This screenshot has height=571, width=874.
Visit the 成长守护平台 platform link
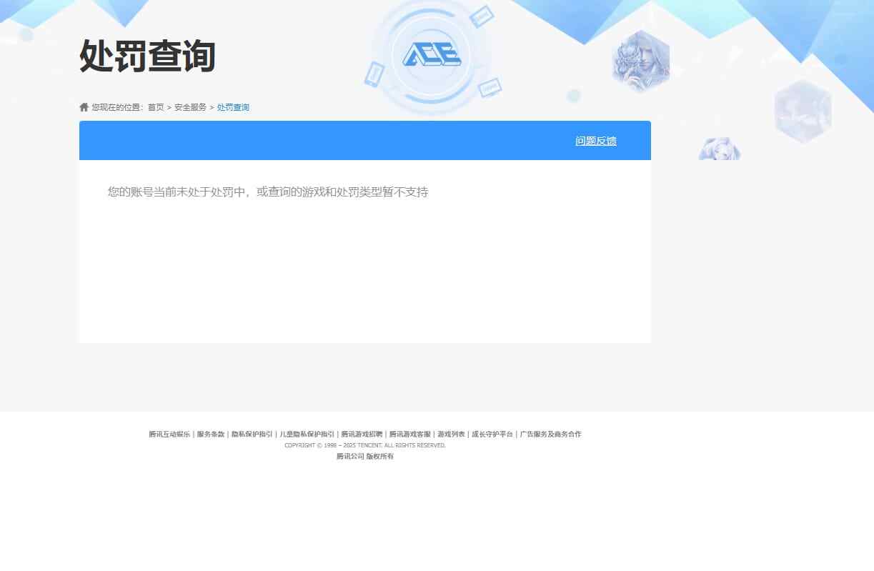tap(492, 434)
